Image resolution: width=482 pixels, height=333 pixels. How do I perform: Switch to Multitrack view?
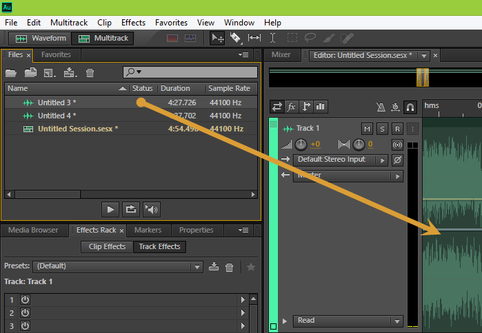(103, 39)
